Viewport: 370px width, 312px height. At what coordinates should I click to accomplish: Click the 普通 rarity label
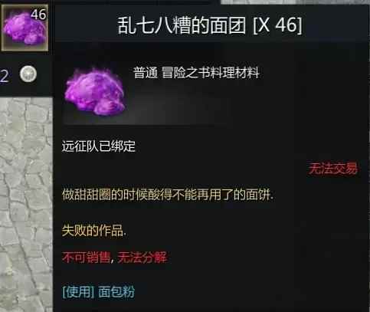point(146,73)
